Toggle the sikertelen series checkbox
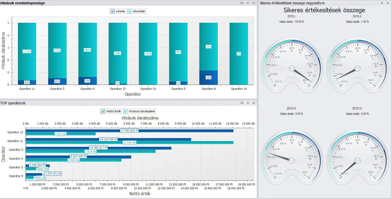The width and height of the screenshot is (392, 199). (x=129, y=11)
